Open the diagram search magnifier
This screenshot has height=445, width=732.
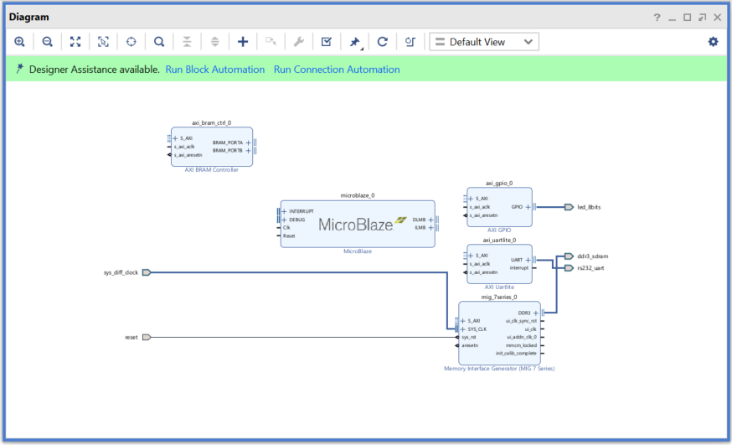(159, 42)
